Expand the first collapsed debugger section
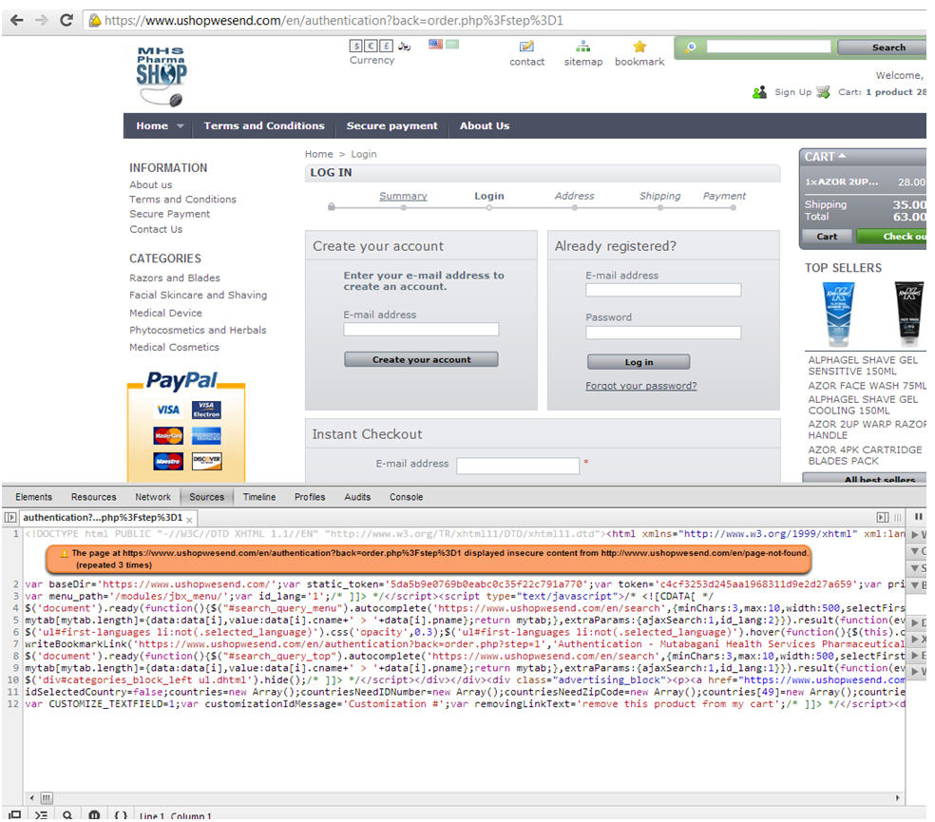Viewport: 935px width, 822px height. (915, 535)
